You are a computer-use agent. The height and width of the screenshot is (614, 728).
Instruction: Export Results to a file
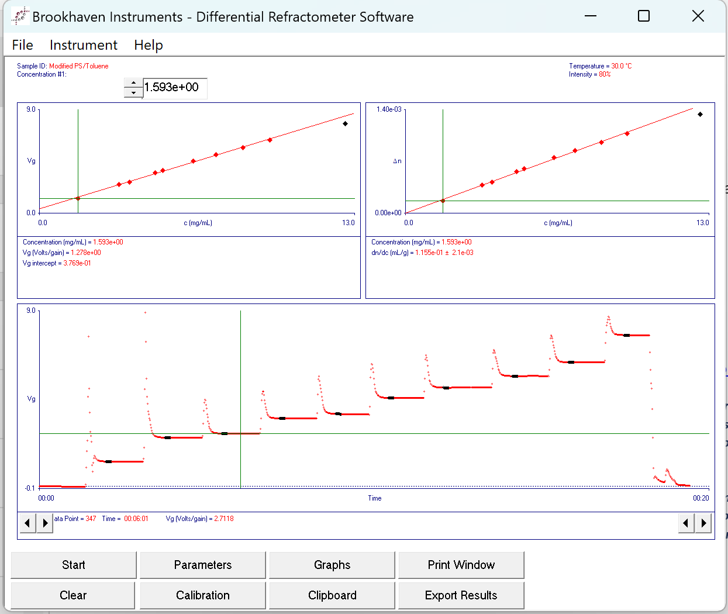461,595
